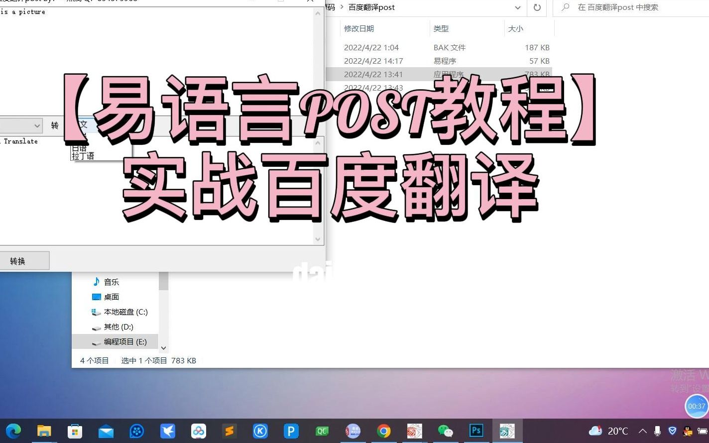Open the green QC app in taskbar
709x443 pixels.
click(322, 431)
